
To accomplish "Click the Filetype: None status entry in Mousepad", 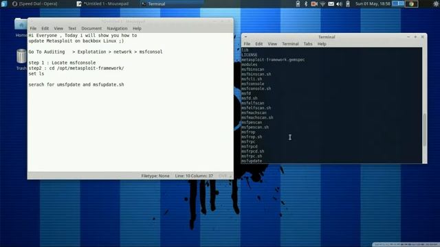I will click(x=155, y=176).
